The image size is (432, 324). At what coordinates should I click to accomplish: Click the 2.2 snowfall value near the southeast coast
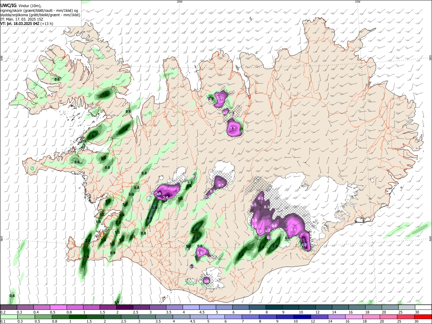[x=304, y=245]
